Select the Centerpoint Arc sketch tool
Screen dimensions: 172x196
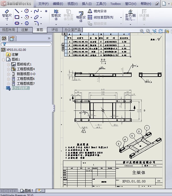[x=27, y=17]
